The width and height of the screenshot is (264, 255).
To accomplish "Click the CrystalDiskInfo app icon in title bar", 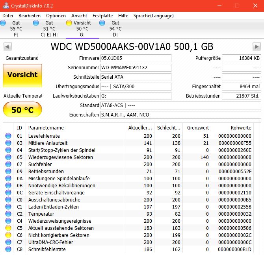I will coord(6,6).
